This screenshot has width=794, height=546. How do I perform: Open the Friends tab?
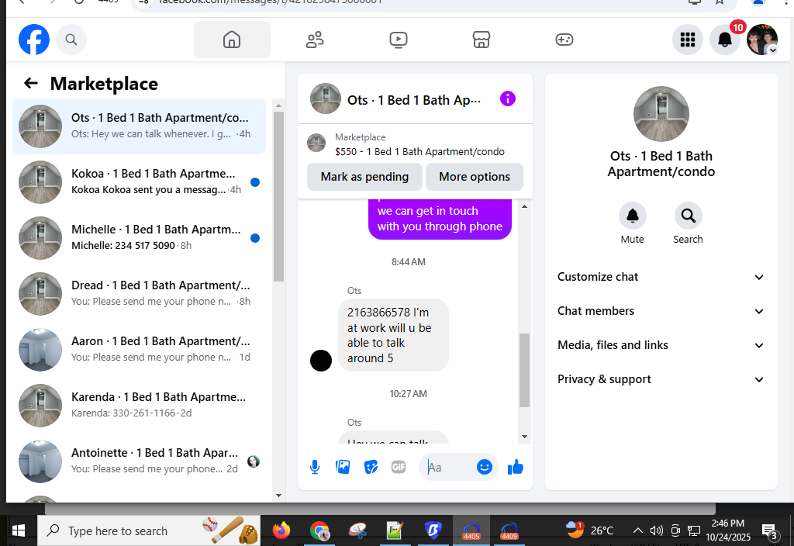tap(315, 40)
